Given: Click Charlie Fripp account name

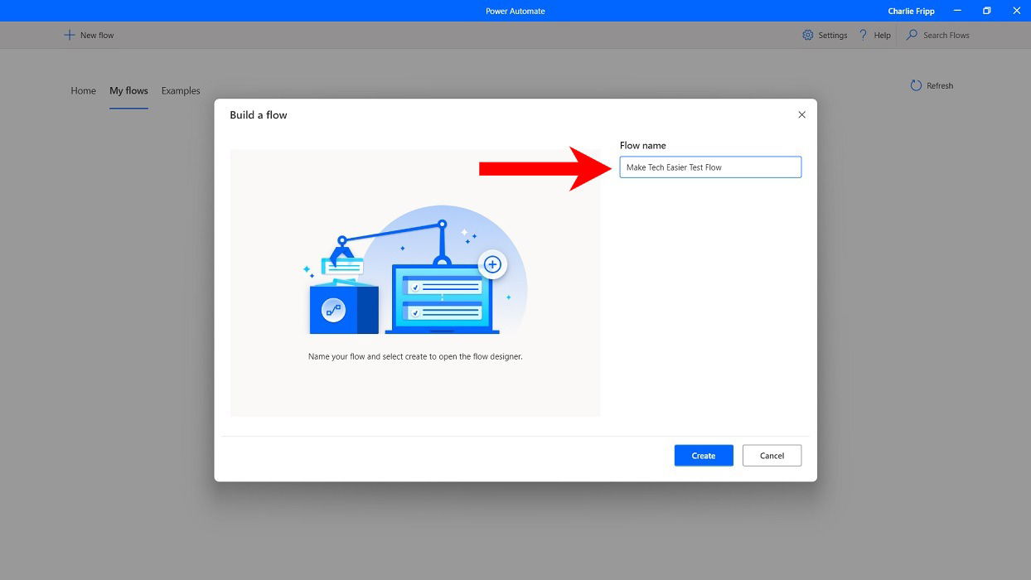Looking at the screenshot, I should click(x=911, y=11).
